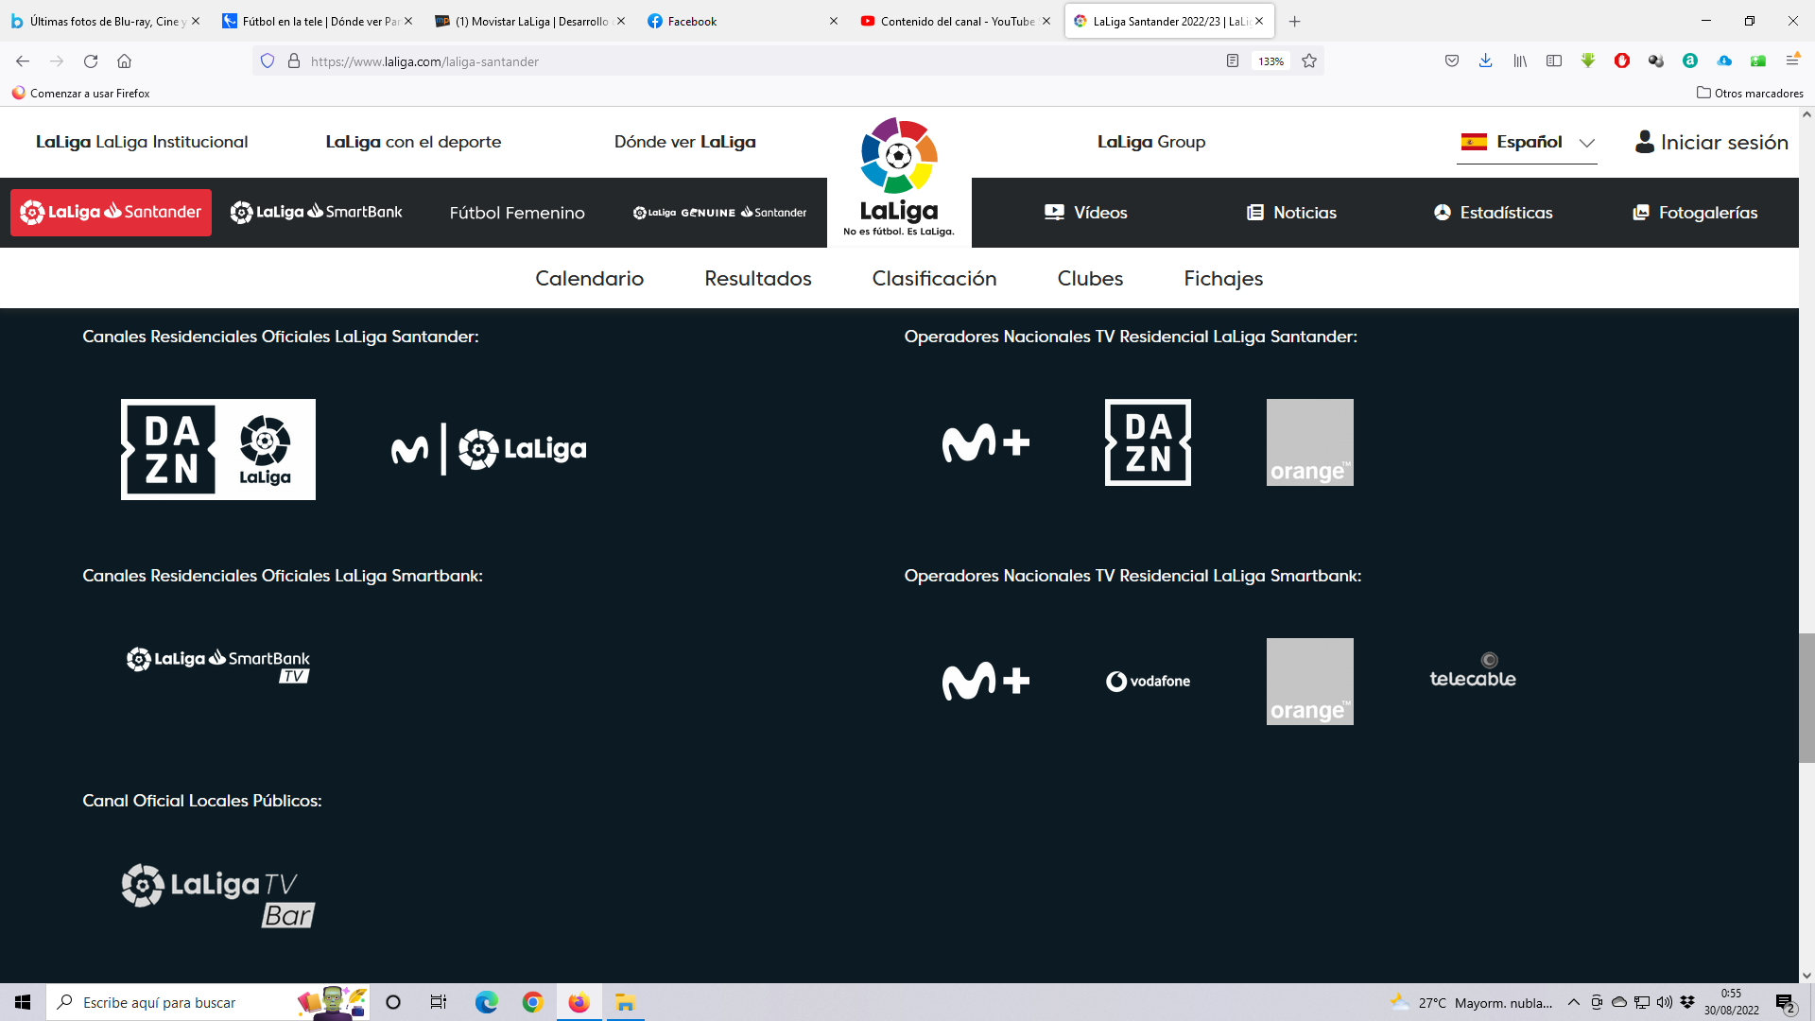Click the Vodafone operator logo
This screenshot has width=1815, height=1021.
coord(1148,681)
